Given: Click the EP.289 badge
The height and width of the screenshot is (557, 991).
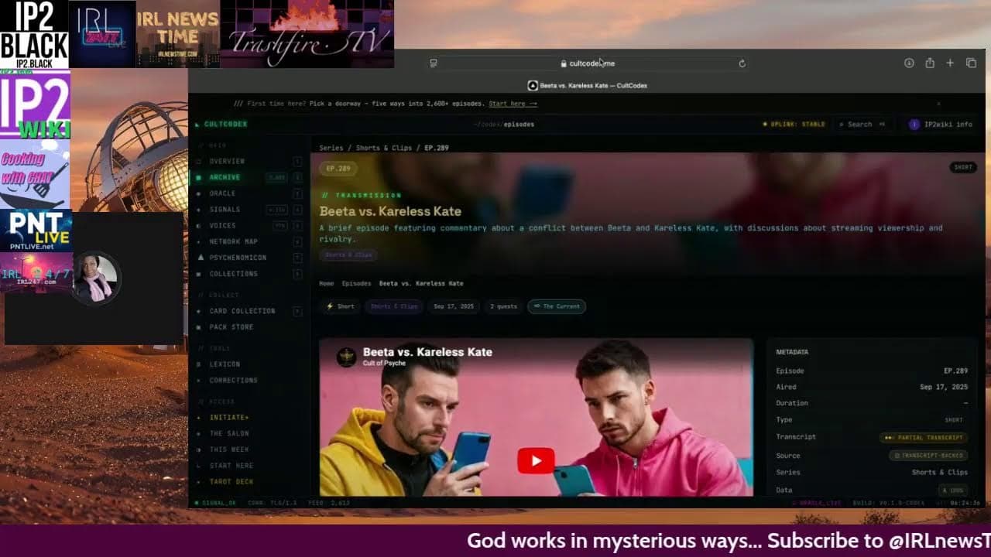Looking at the screenshot, I should [338, 168].
